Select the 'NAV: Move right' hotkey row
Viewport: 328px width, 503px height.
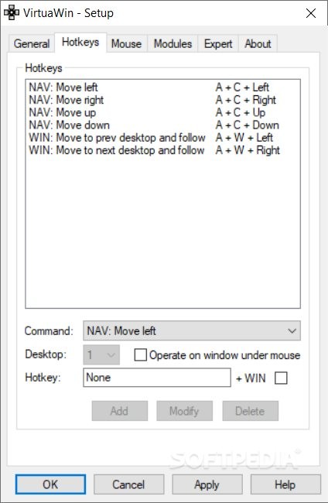(162, 100)
